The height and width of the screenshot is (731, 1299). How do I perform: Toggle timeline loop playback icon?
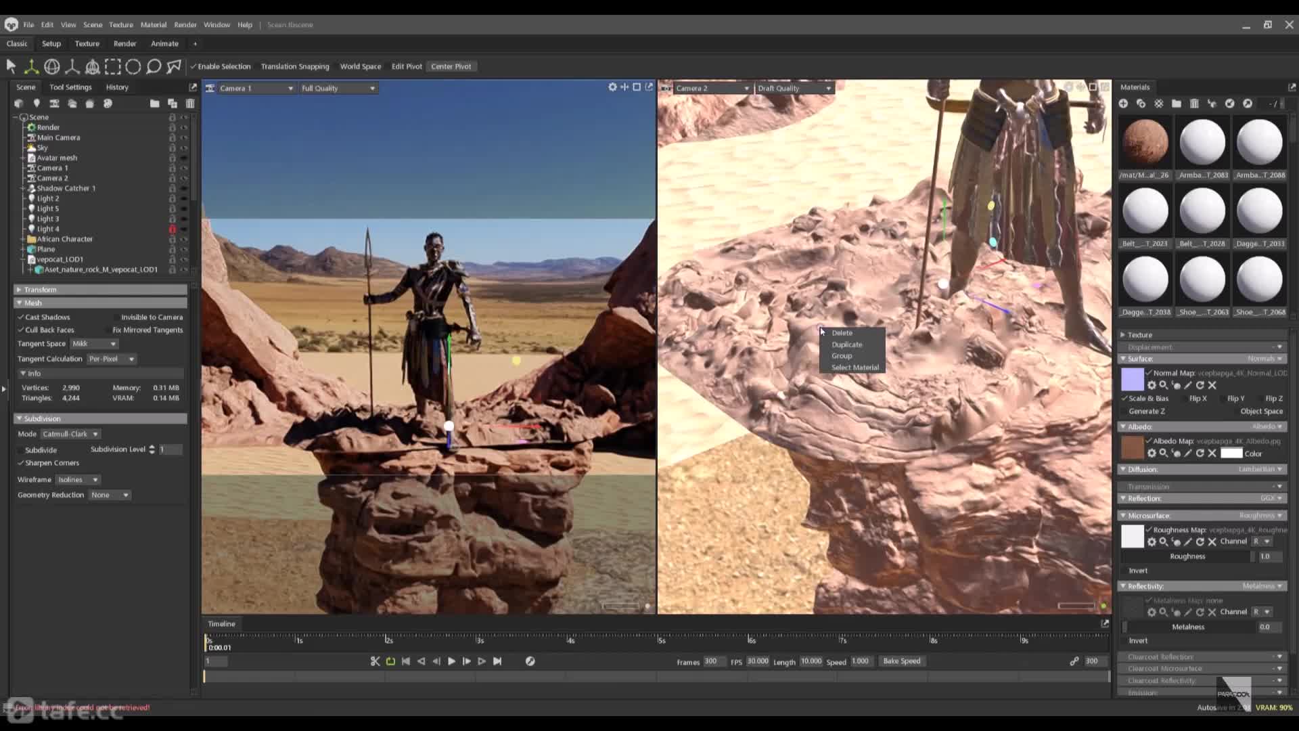tap(390, 661)
